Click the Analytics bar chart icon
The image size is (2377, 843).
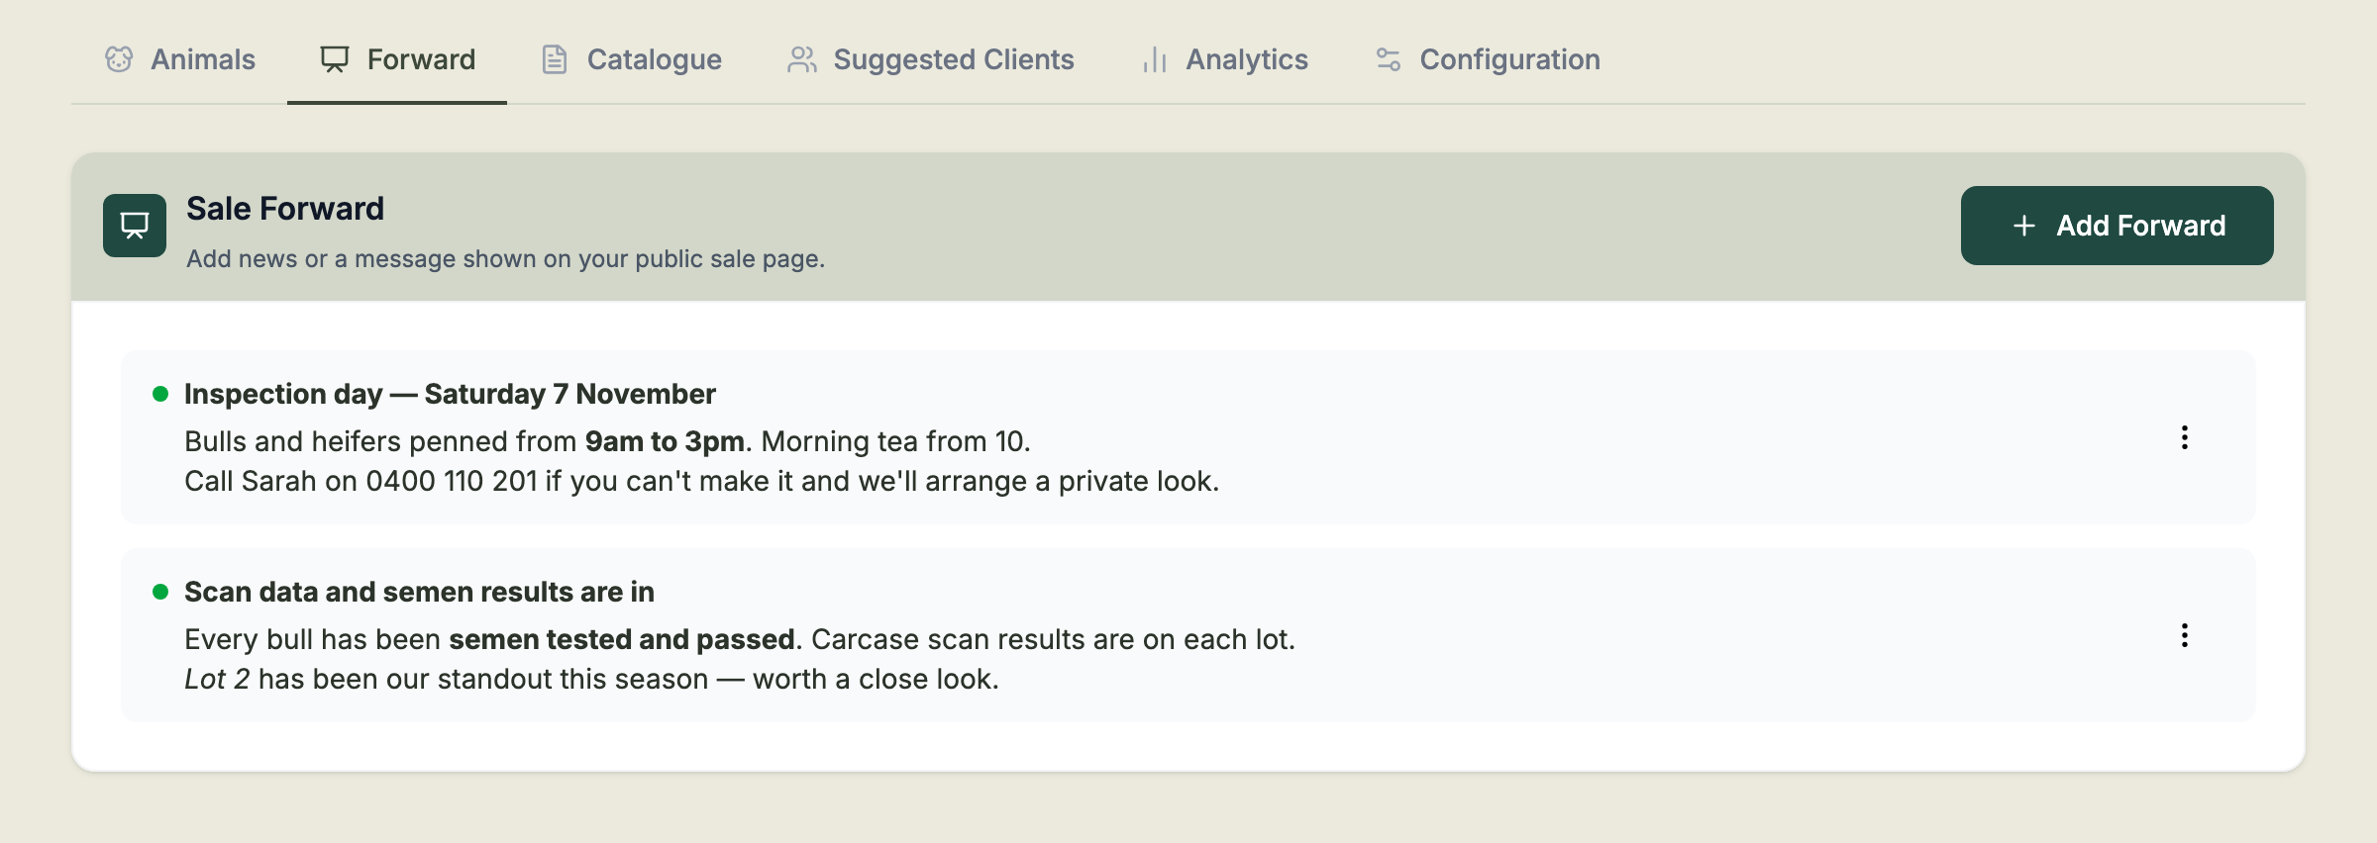click(1155, 59)
